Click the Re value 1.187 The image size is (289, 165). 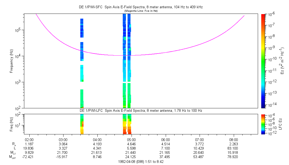pyautogui.click(x=29, y=144)
